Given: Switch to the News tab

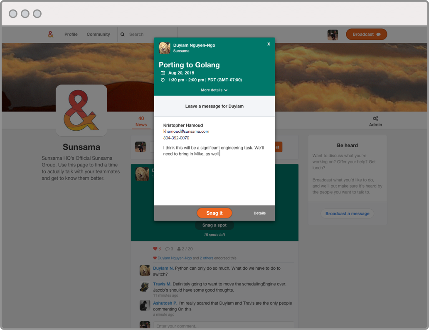Looking at the screenshot, I should pyautogui.click(x=141, y=122).
